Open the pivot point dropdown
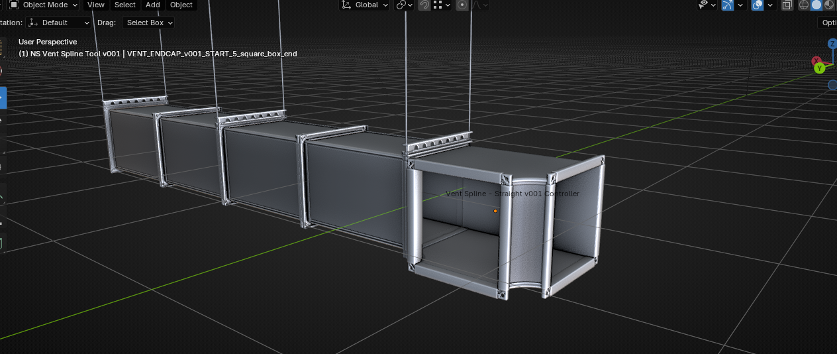Screen dimensions: 837x354 pos(404,5)
